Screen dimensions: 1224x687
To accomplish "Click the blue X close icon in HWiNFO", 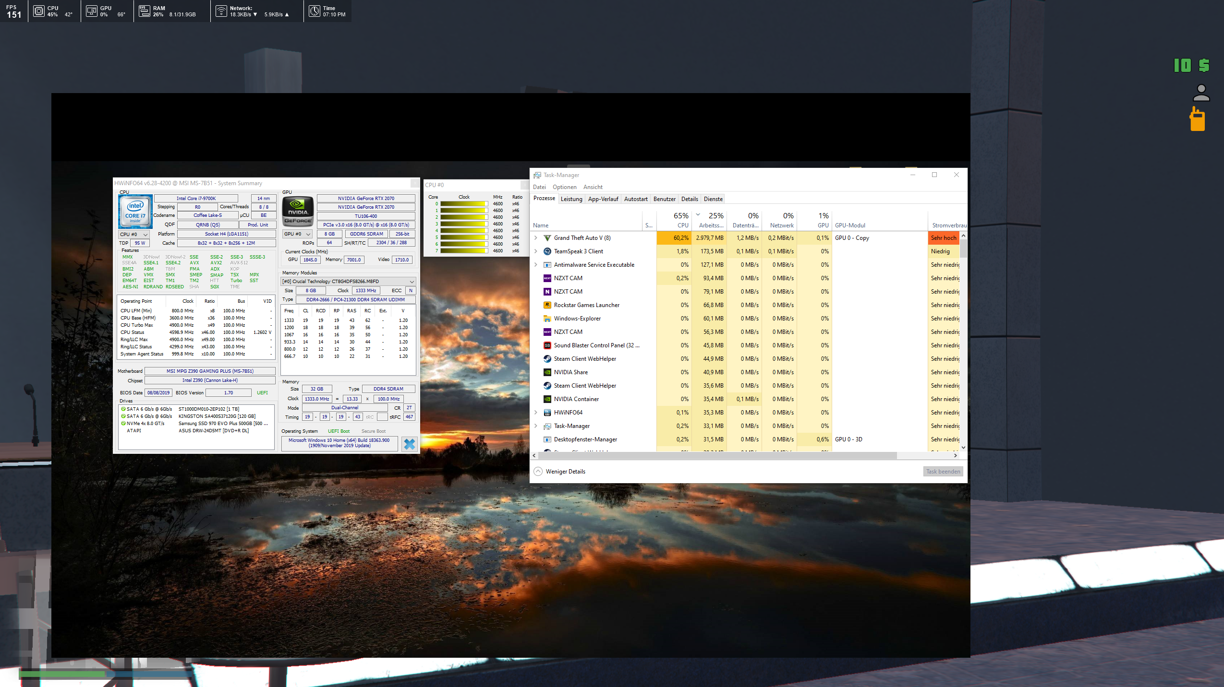I will [409, 444].
